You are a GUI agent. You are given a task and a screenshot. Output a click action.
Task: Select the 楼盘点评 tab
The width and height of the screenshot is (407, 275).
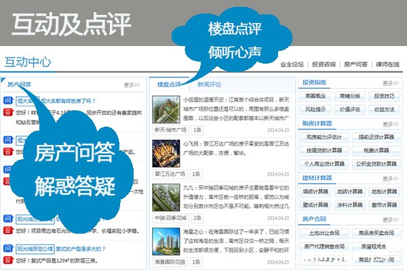[x=168, y=85]
